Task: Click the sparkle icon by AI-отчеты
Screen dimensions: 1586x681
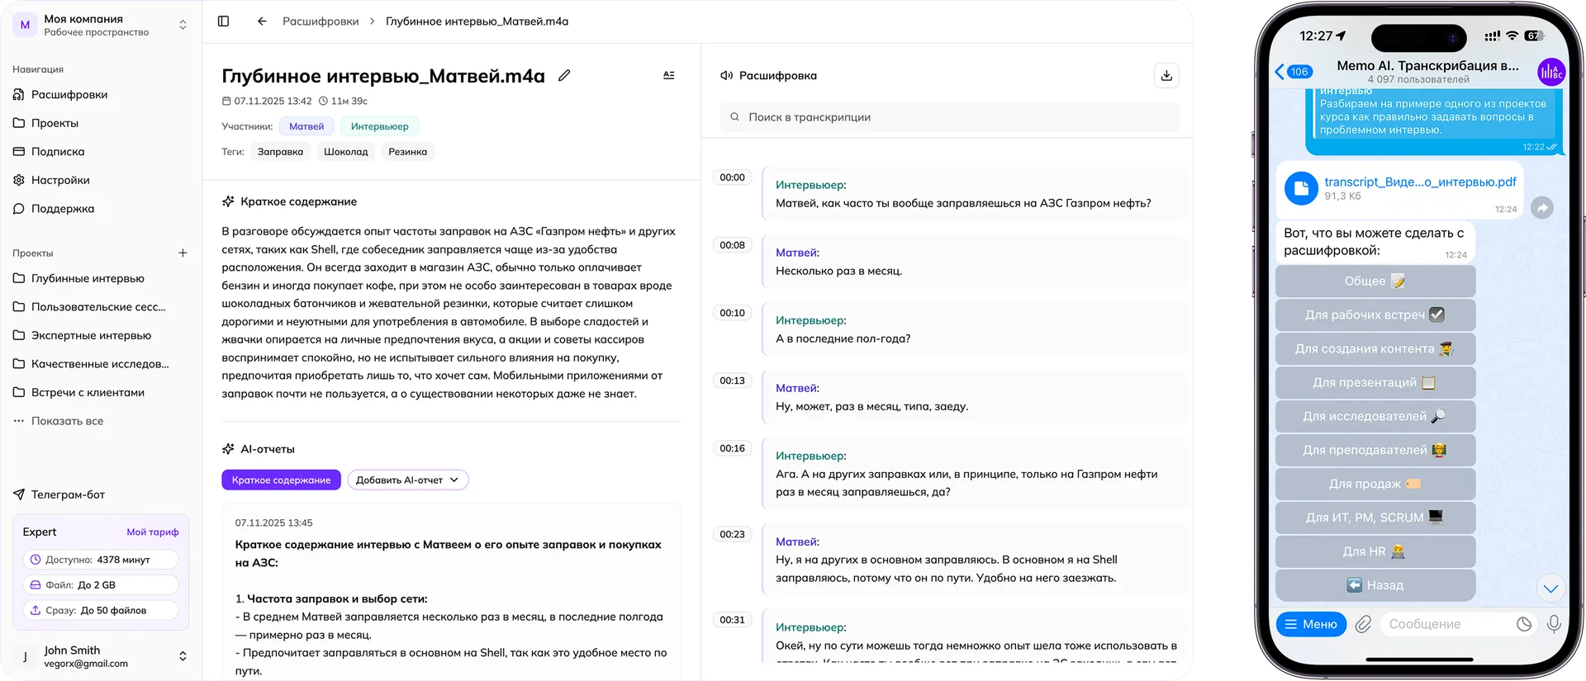Action: pyautogui.click(x=228, y=449)
